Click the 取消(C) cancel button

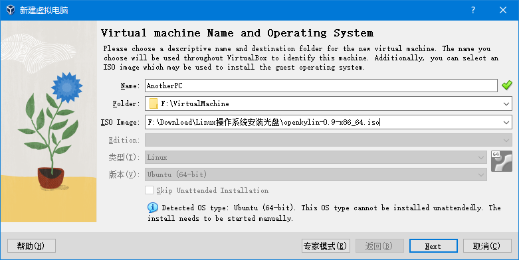point(487,246)
